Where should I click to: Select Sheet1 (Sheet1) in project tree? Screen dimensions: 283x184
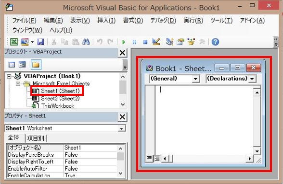tap(60, 91)
